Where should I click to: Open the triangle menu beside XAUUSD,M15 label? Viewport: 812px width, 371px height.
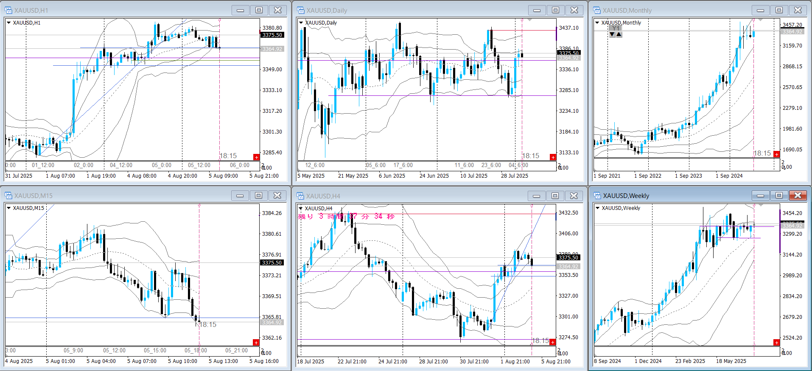8,208
